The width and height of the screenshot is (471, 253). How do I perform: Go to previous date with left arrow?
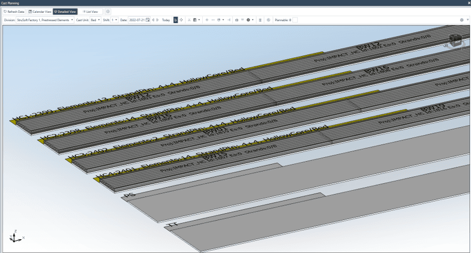[153, 20]
